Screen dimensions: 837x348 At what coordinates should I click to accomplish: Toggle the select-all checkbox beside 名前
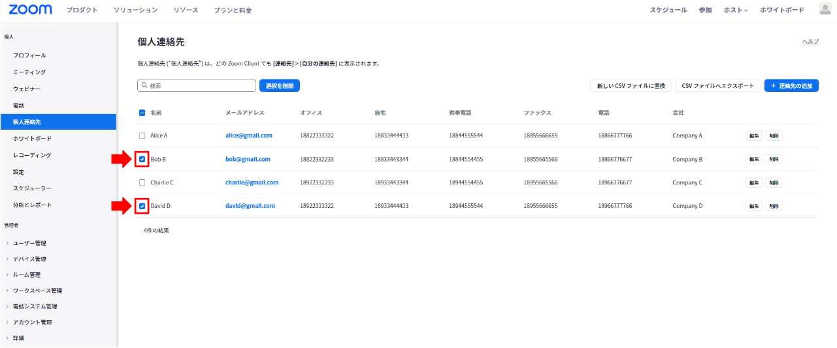[142, 113]
